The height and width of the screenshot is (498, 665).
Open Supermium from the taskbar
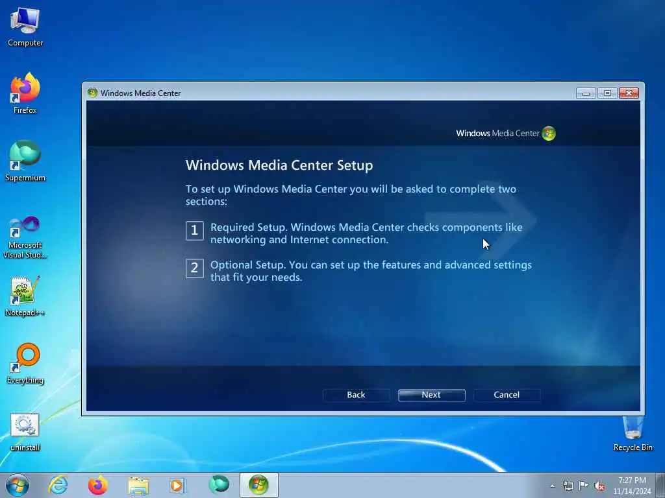[219, 485]
